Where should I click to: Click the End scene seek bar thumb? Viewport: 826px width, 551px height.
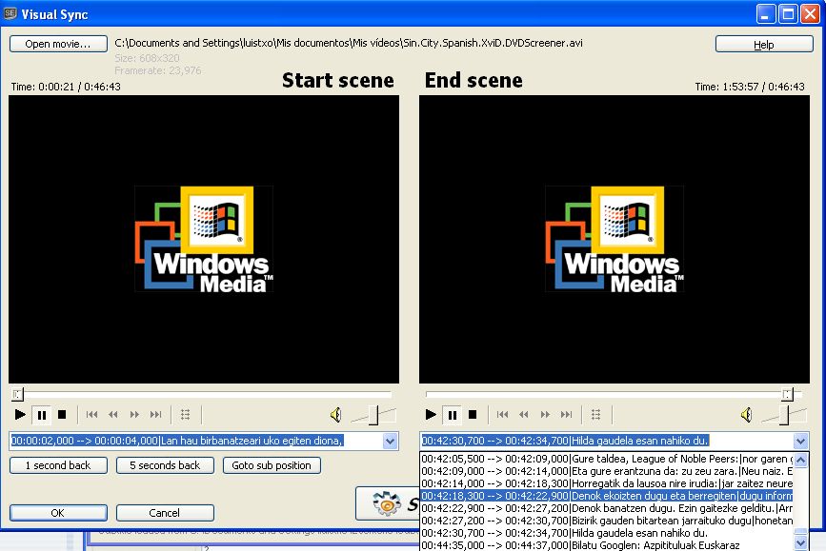click(787, 394)
